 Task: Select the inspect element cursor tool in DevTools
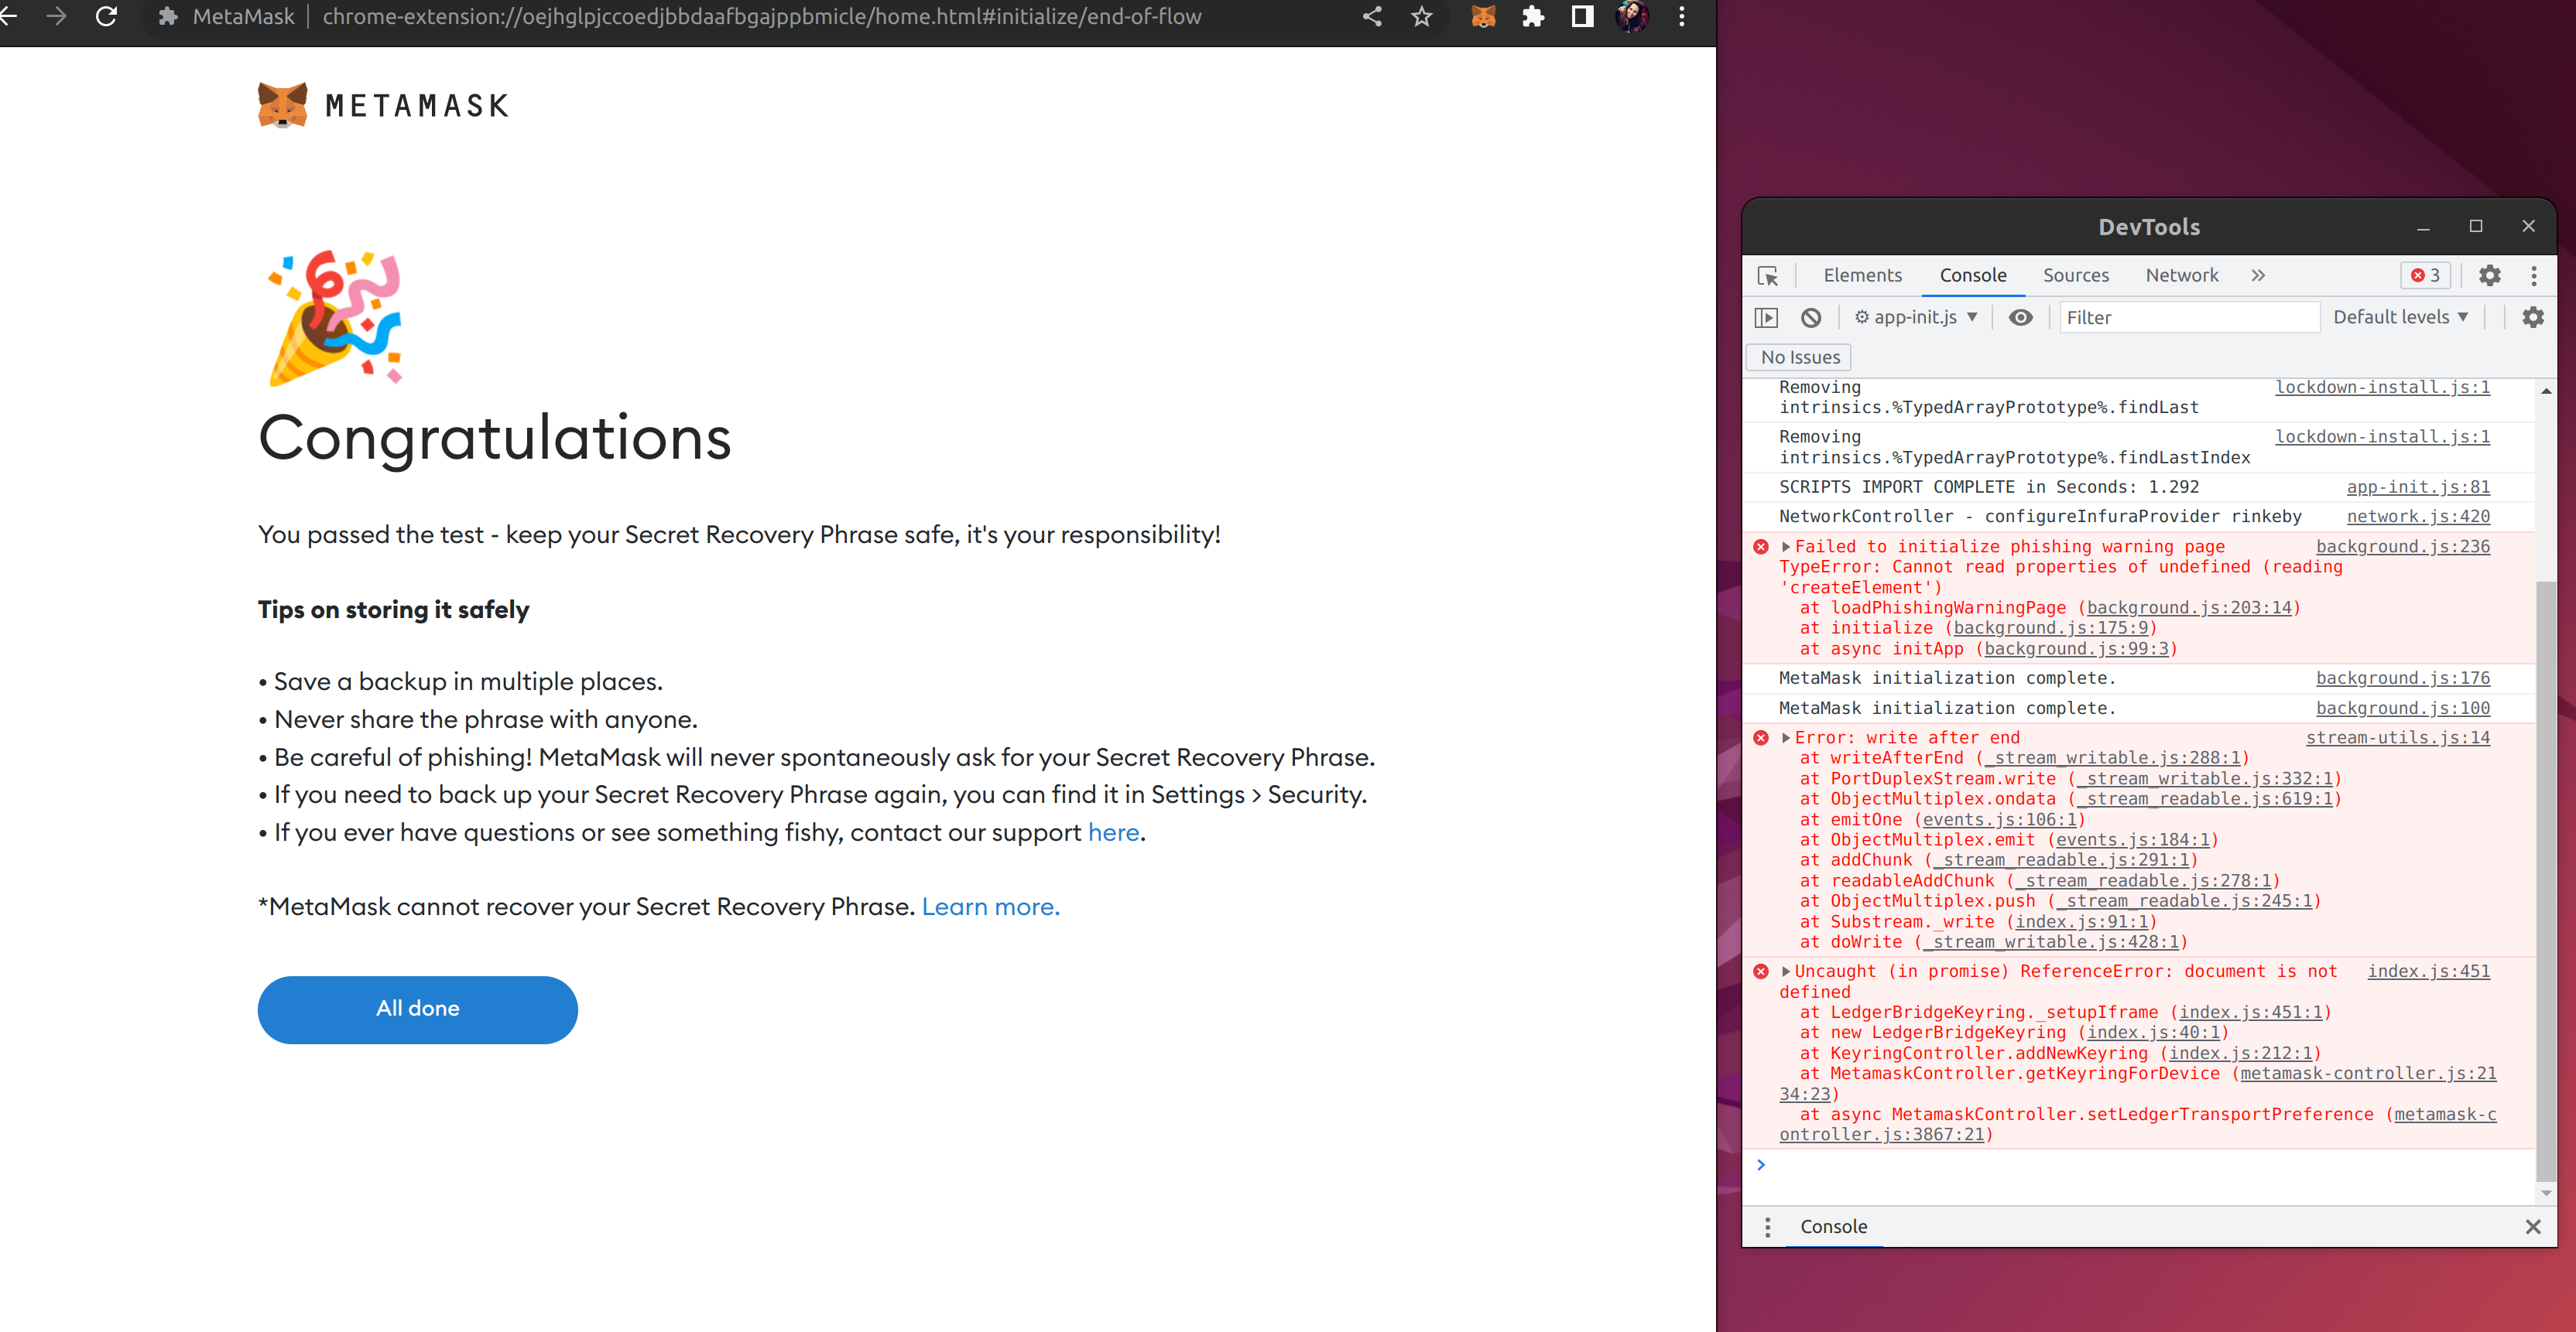point(1770,276)
